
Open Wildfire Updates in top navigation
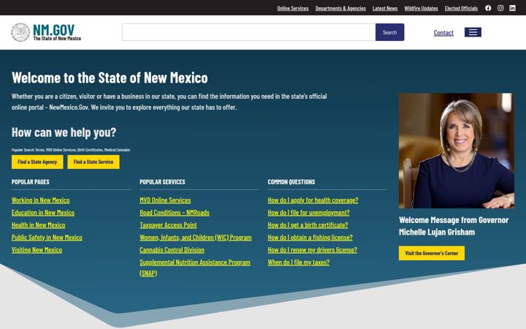click(x=421, y=8)
